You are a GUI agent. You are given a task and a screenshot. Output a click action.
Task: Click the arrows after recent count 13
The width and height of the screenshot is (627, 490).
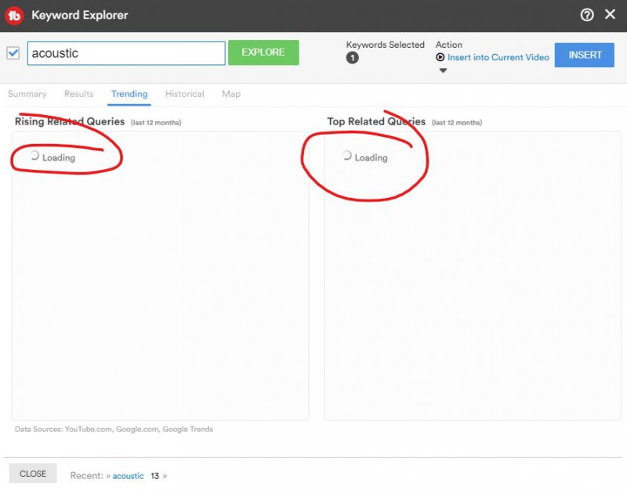(165, 476)
